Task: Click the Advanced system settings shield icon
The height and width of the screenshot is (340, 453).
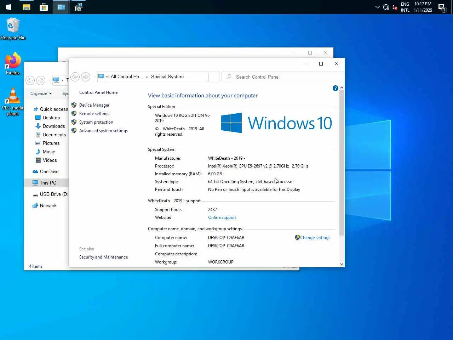Action: 74,131
